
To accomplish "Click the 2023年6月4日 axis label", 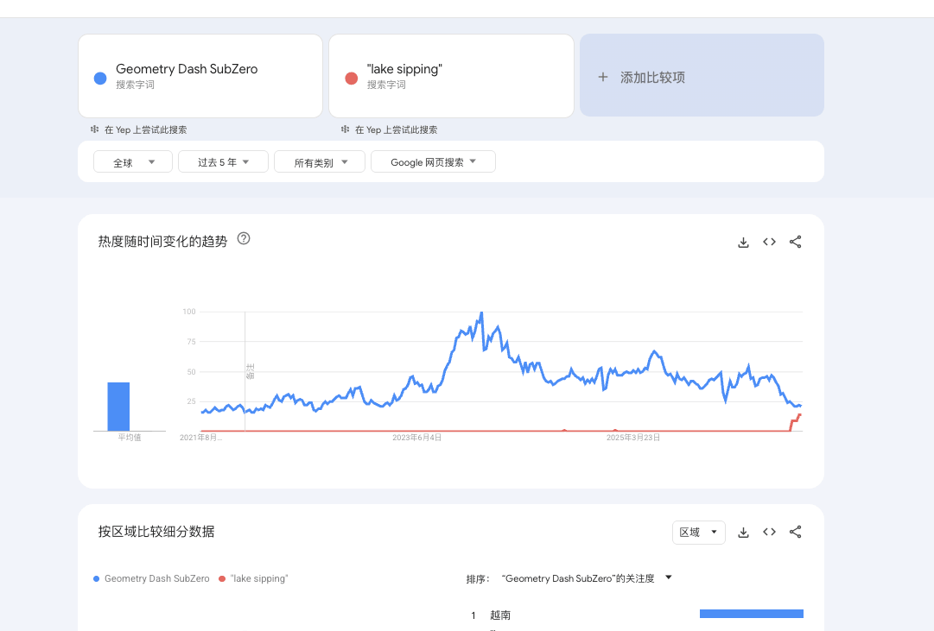I will [417, 438].
